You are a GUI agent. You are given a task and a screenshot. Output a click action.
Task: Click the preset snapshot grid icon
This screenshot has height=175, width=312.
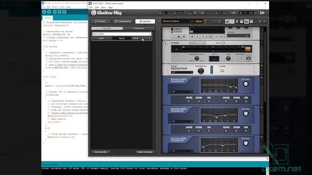coord(215,21)
